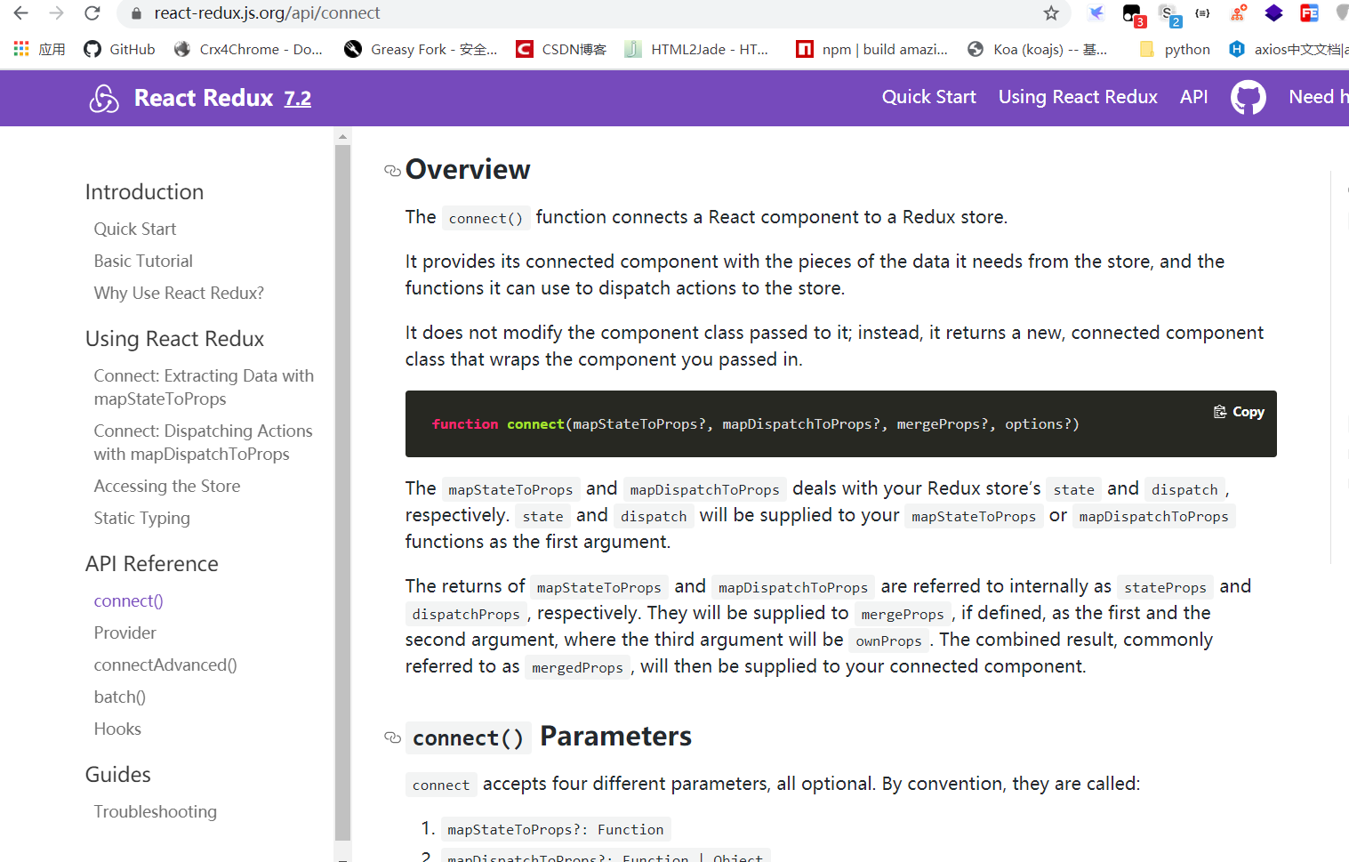Open Using React Redux in the navbar
This screenshot has height=862, width=1349.
pos(1078,97)
